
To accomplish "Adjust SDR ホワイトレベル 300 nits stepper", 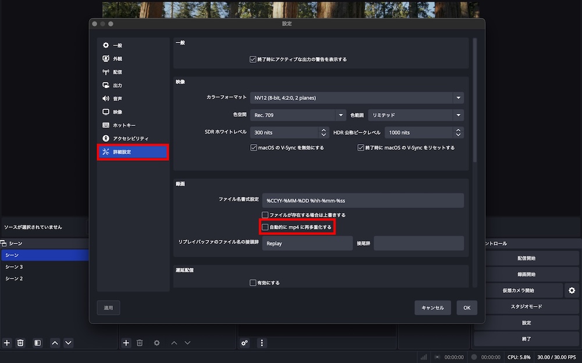I will pos(323,132).
